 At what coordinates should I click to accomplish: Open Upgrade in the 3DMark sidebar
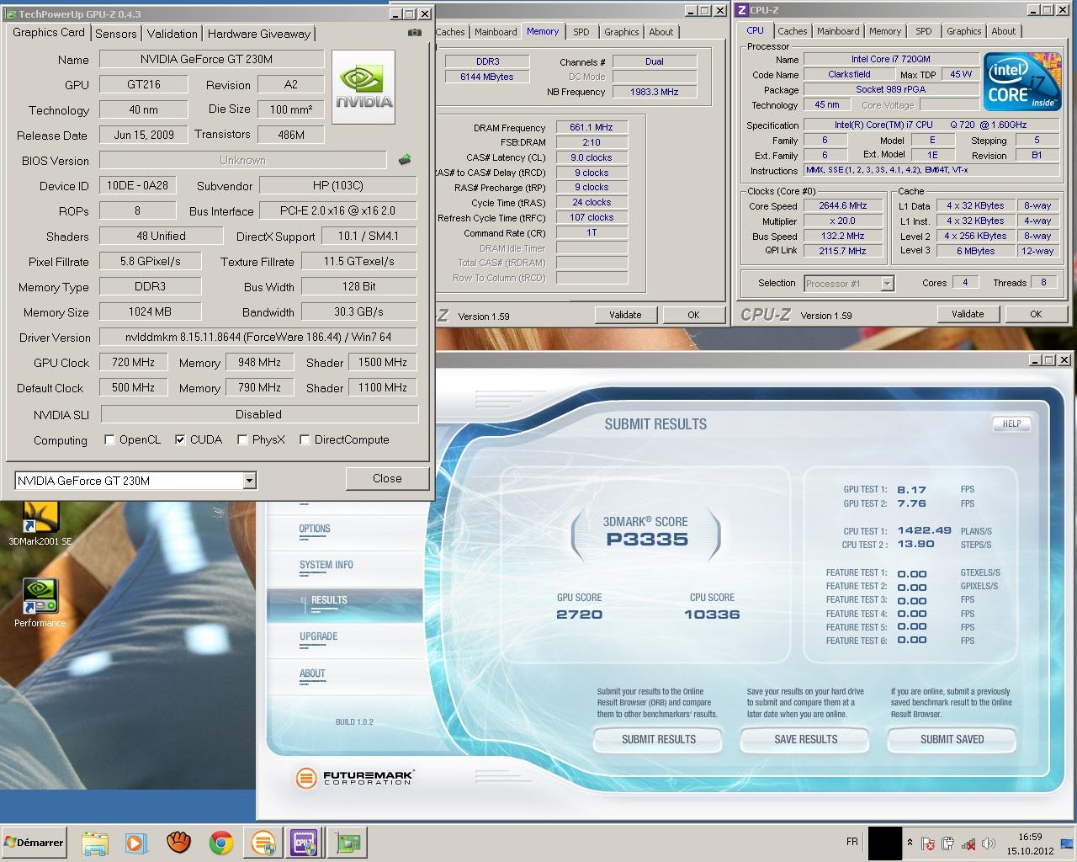point(319,637)
